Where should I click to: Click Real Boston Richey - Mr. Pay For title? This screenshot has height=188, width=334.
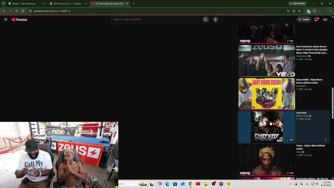(x=312, y=179)
